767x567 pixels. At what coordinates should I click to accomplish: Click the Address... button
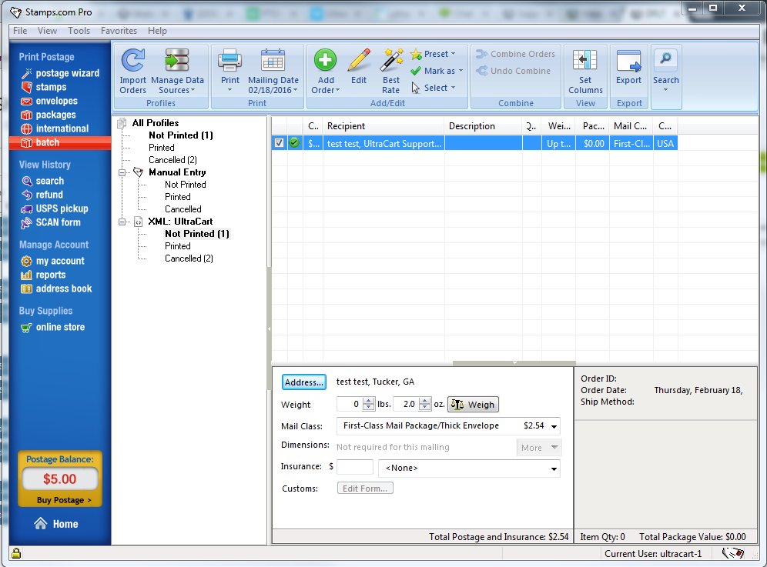pos(303,382)
